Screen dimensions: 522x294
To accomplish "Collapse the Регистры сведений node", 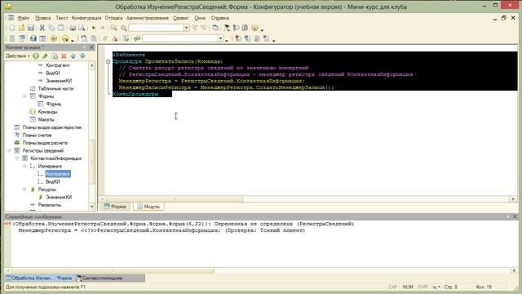I will 9,150.
